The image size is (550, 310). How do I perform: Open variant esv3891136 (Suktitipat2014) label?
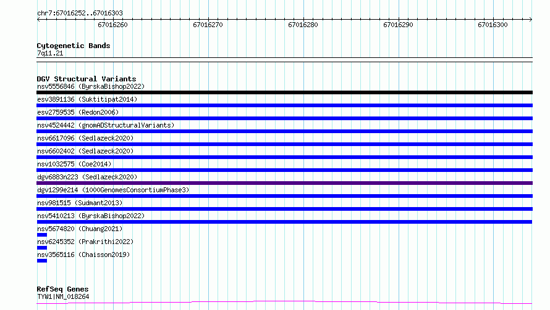tap(87, 99)
